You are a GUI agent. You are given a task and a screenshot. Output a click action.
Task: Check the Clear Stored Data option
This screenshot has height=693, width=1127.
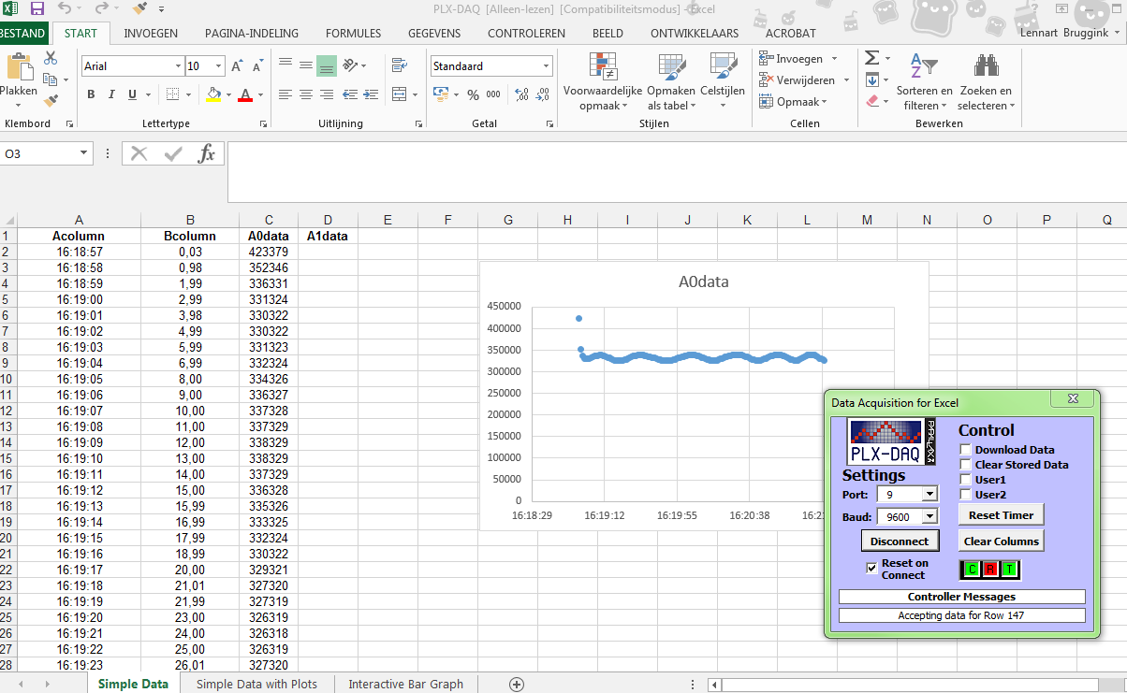pyautogui.click(x=965, y=464)
